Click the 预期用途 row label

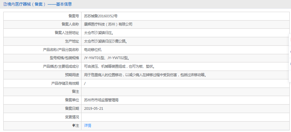tap(72, 75)
